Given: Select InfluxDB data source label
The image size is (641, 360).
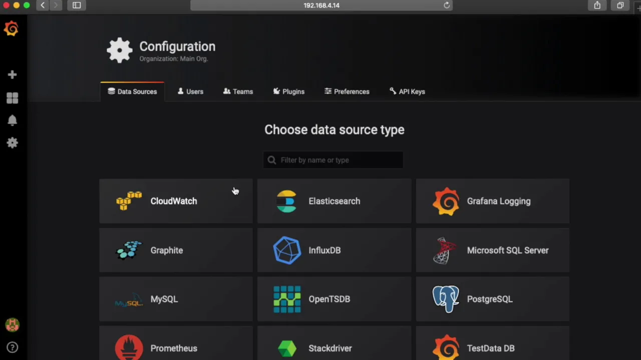Looking at the screenshot, I should [x=325, y=250].
